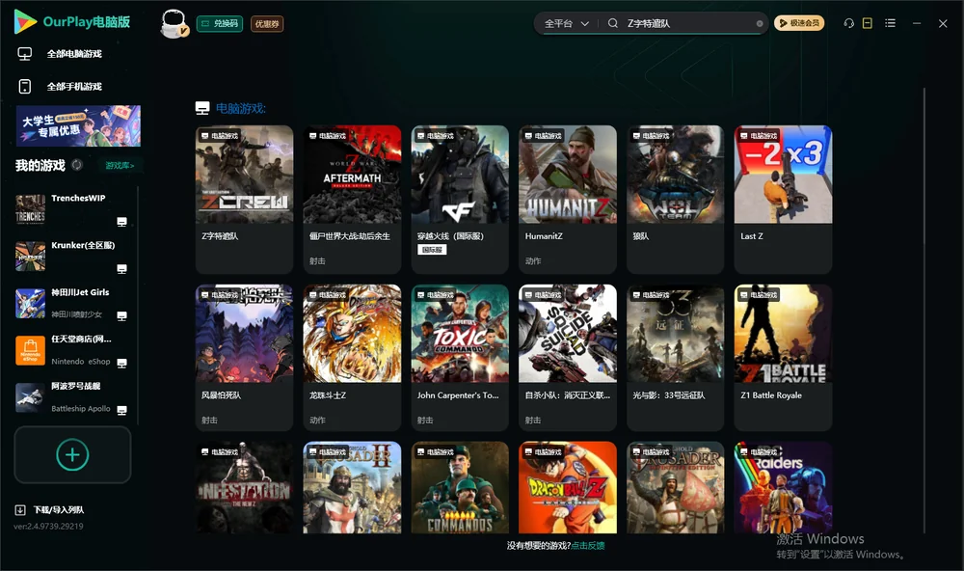
Task: Open the Z1 Battle Royale cover
Action: [783, 334]
